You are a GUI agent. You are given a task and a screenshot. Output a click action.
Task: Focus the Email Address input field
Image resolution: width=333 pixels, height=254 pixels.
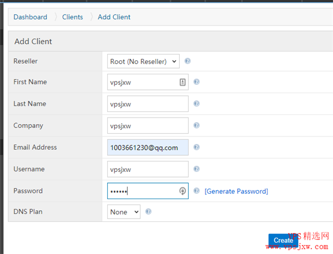[x=148, y=148]
